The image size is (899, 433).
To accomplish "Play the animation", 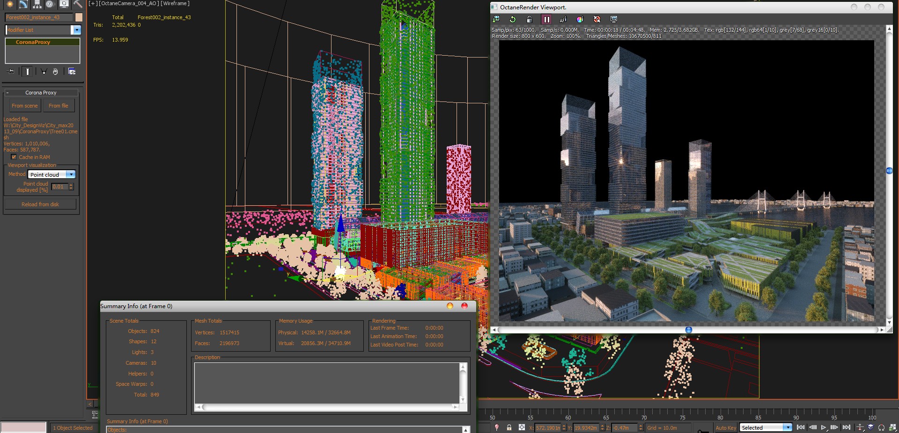I will click(x=824, y=427).
